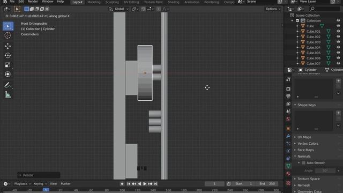The height and width of the screenshot is (193, 343).
Task: Open the Options dropdown
Action: tap(273, 9)
